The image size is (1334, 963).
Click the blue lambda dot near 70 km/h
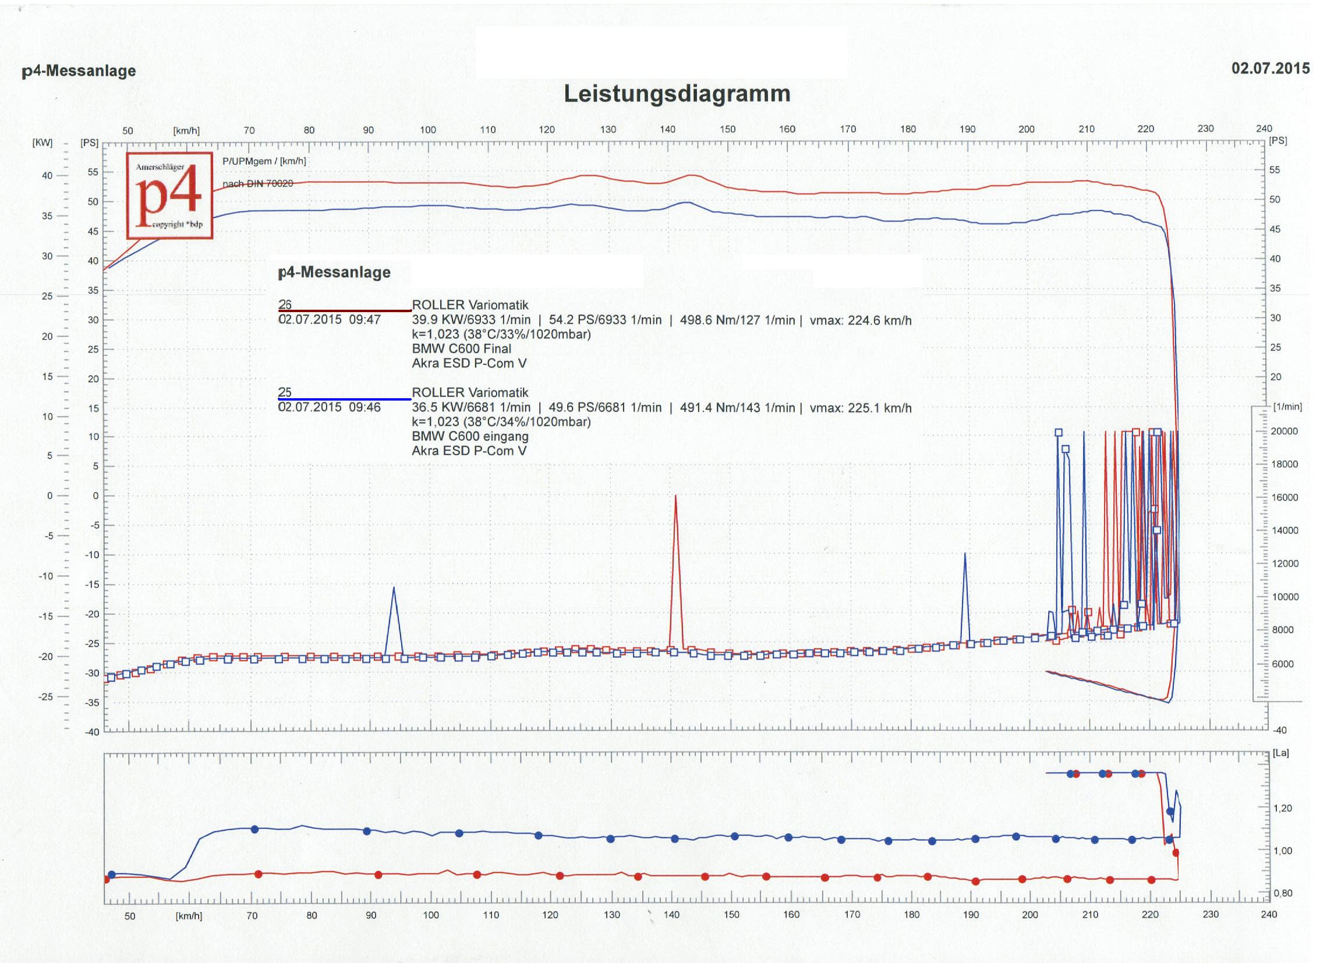pos(254,829)
